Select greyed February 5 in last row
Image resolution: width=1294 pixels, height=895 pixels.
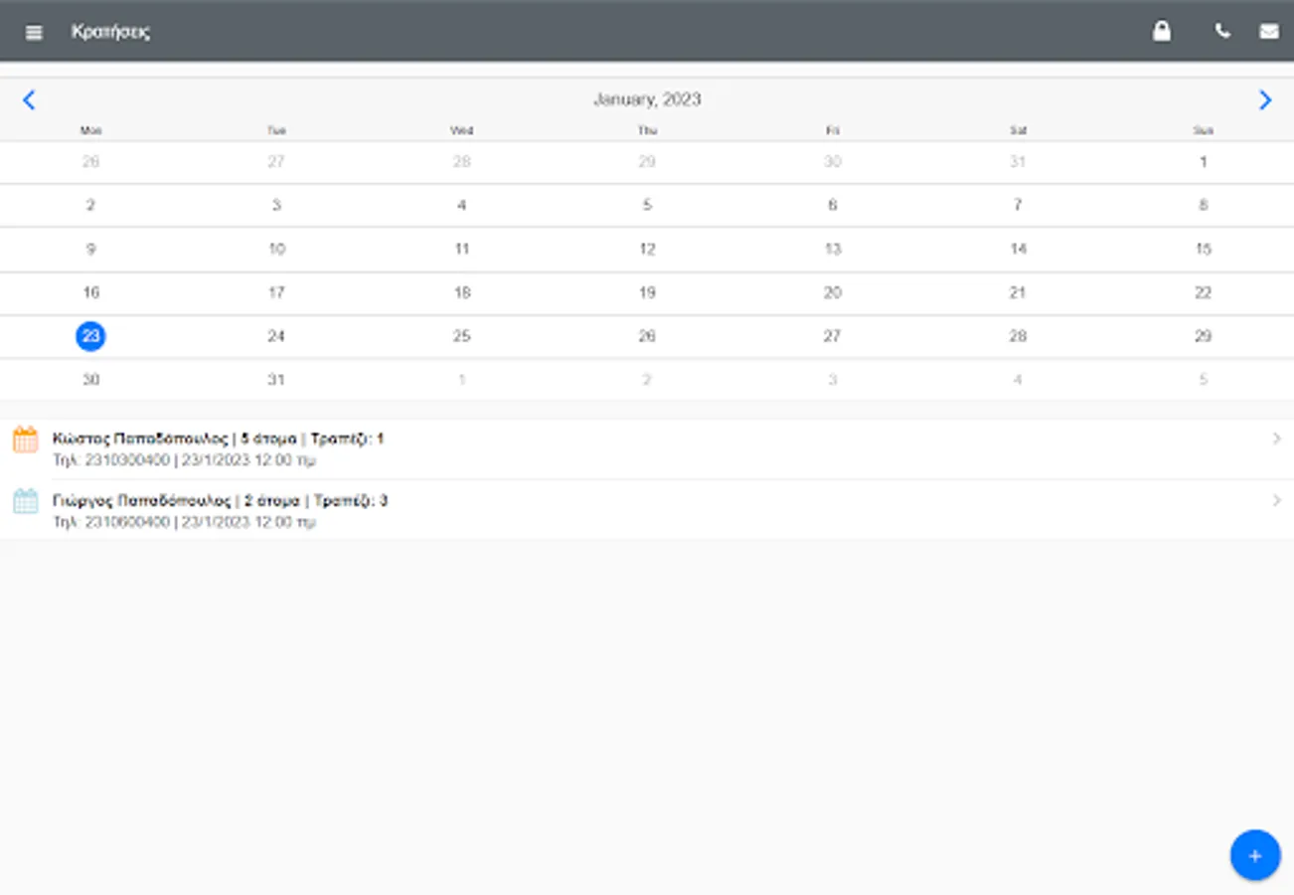(x=1204, y=380)
